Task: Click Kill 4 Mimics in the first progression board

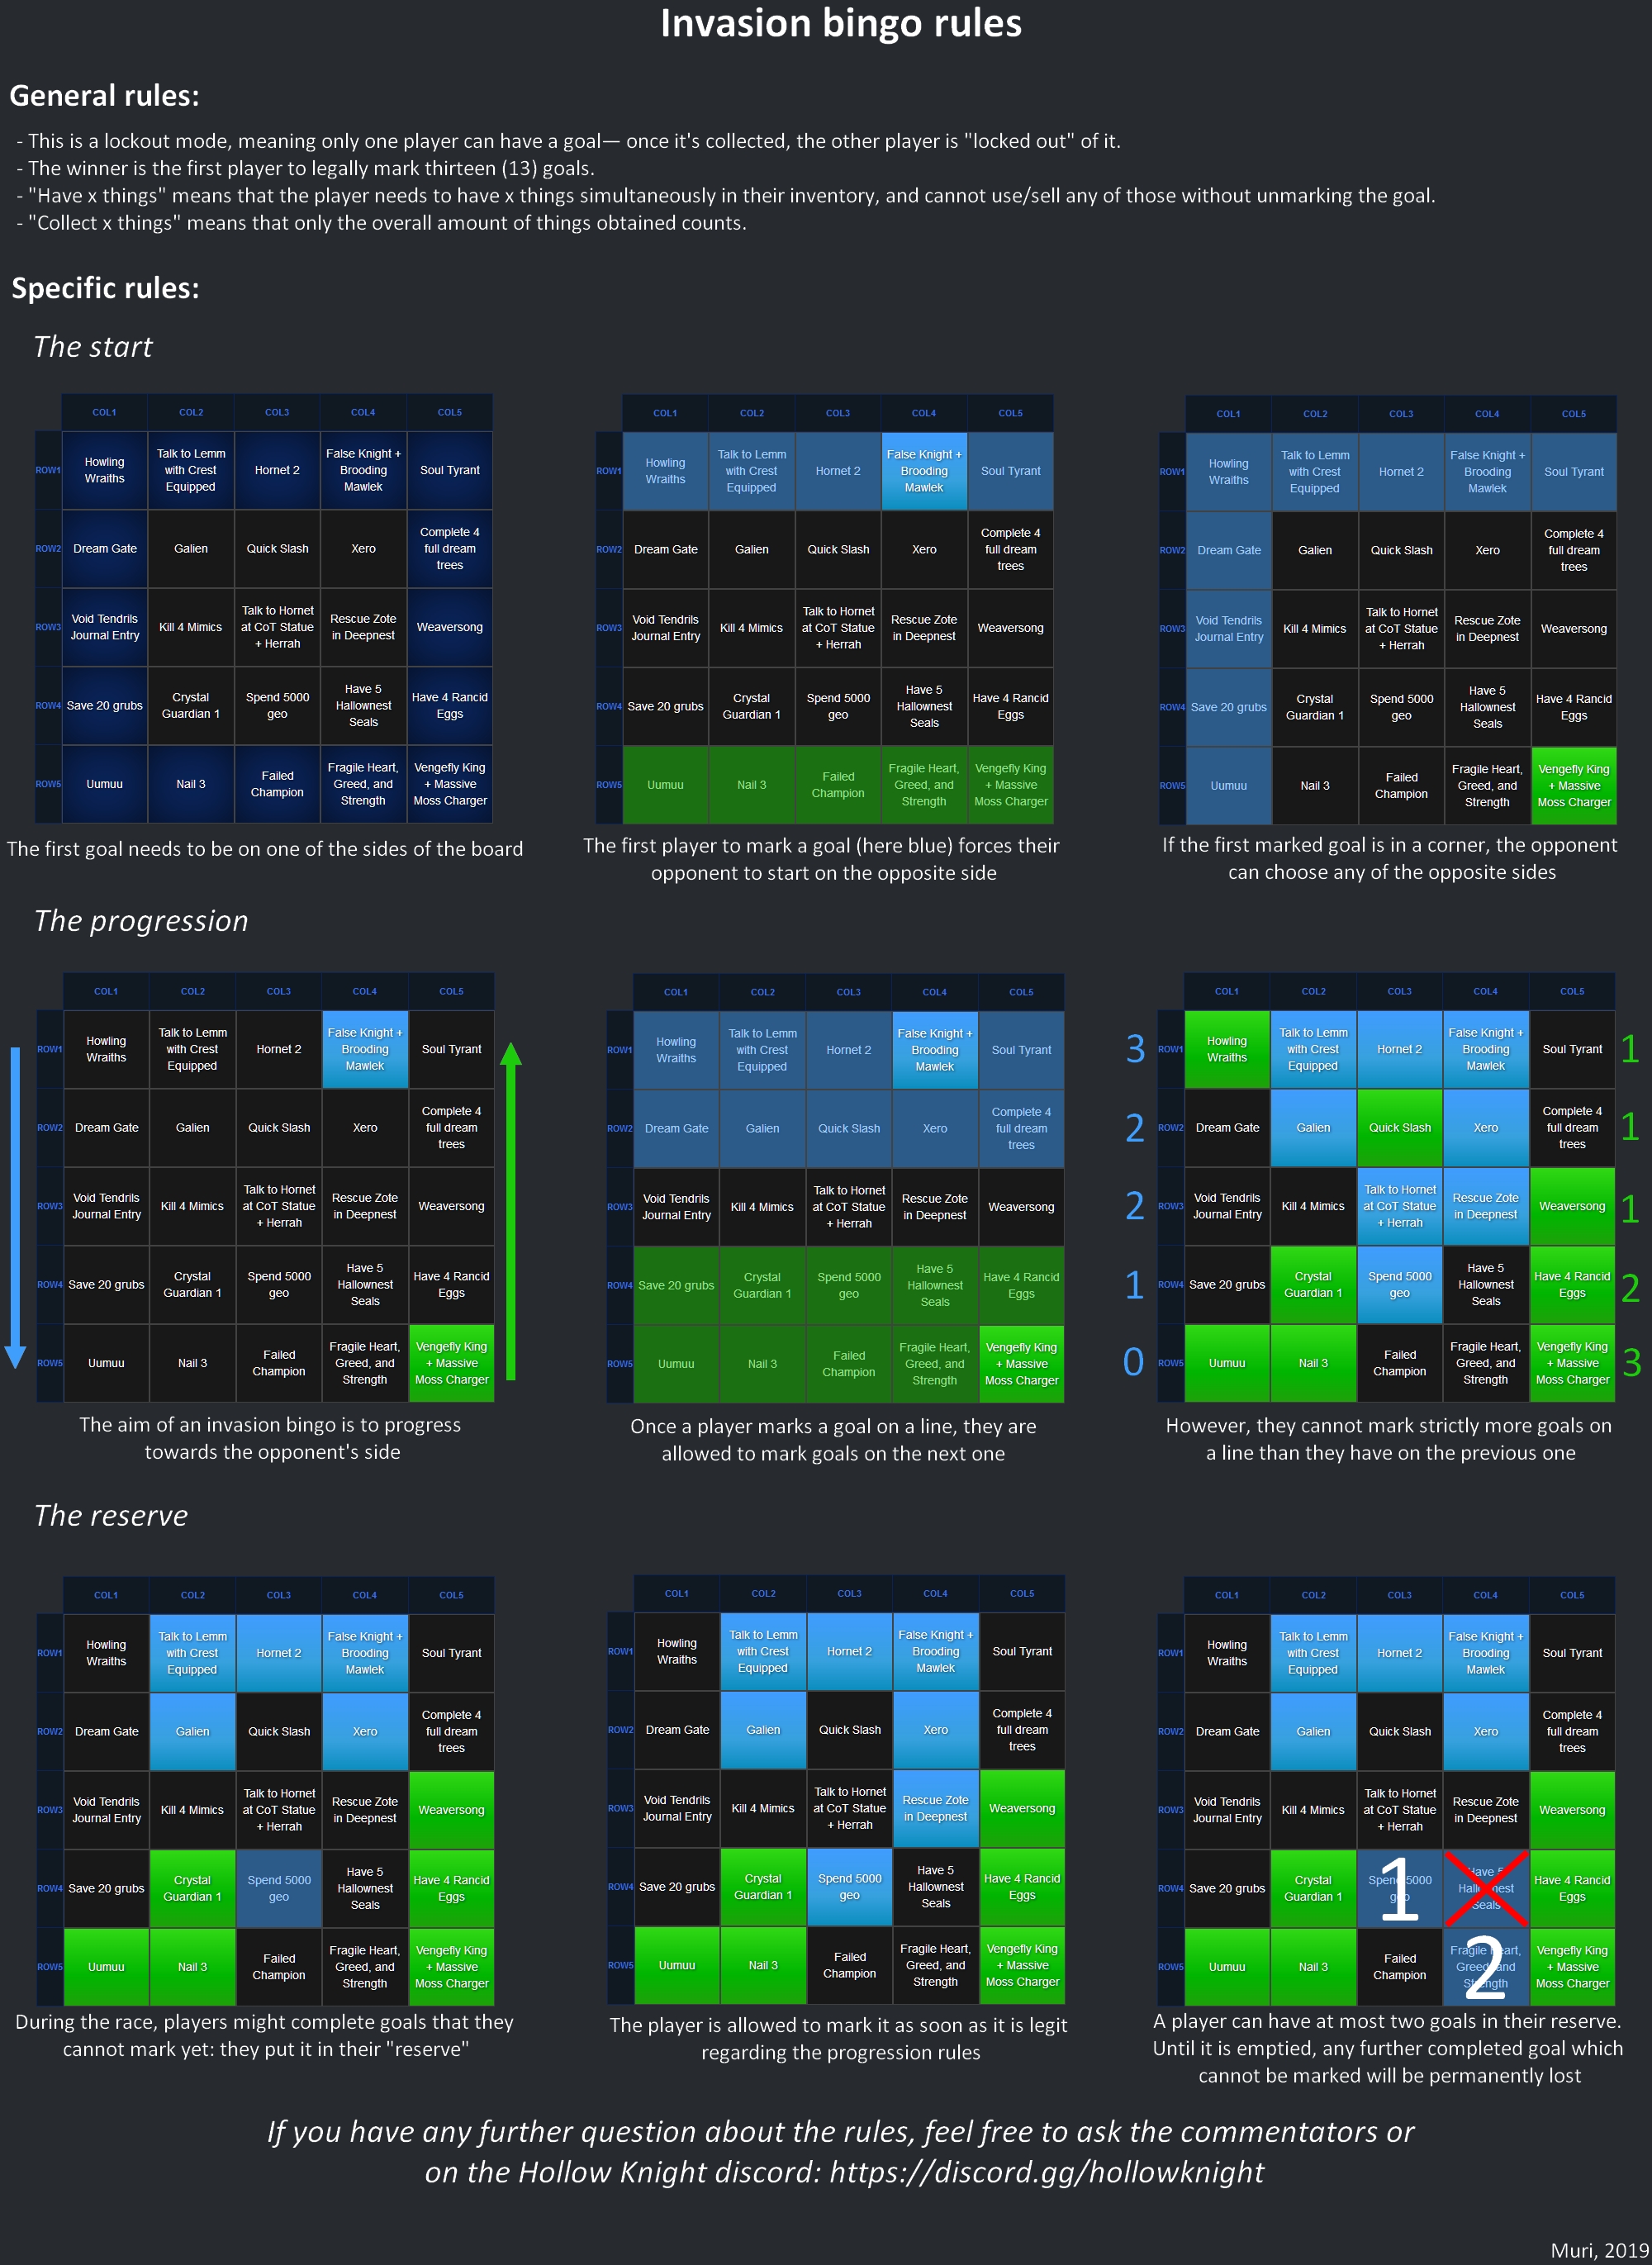Action: 192,1206
